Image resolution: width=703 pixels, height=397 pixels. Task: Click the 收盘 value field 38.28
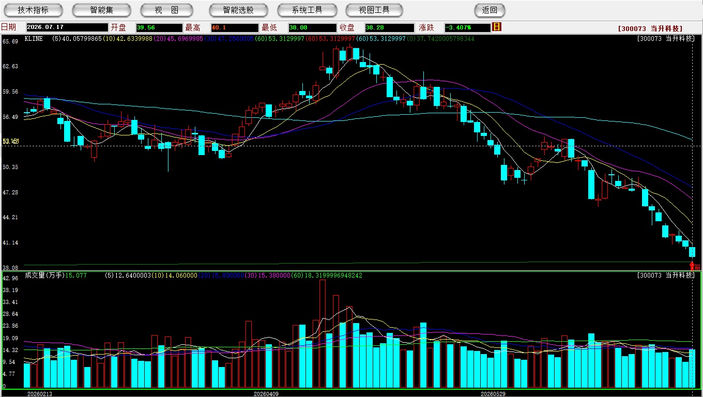pyautogui.click(x=389, y=27)
